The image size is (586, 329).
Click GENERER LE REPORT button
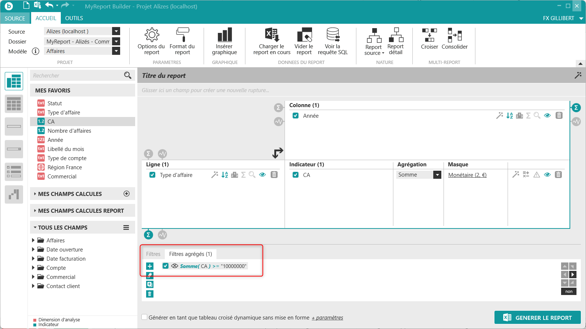point(537,318)
